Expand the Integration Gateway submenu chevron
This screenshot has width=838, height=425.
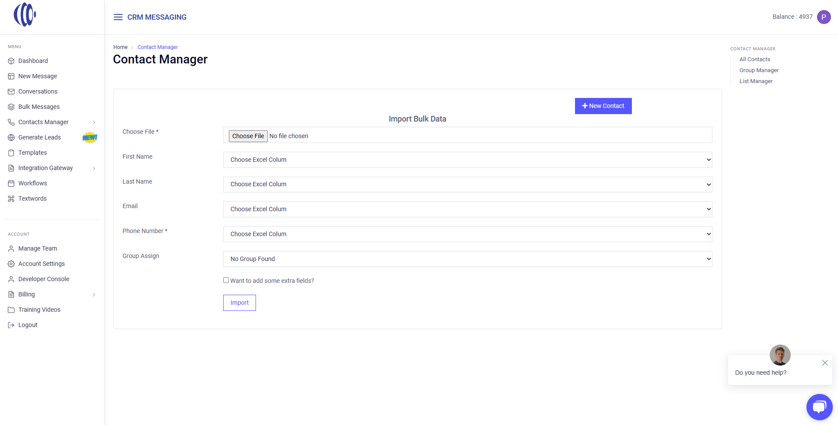click(94, 168)
